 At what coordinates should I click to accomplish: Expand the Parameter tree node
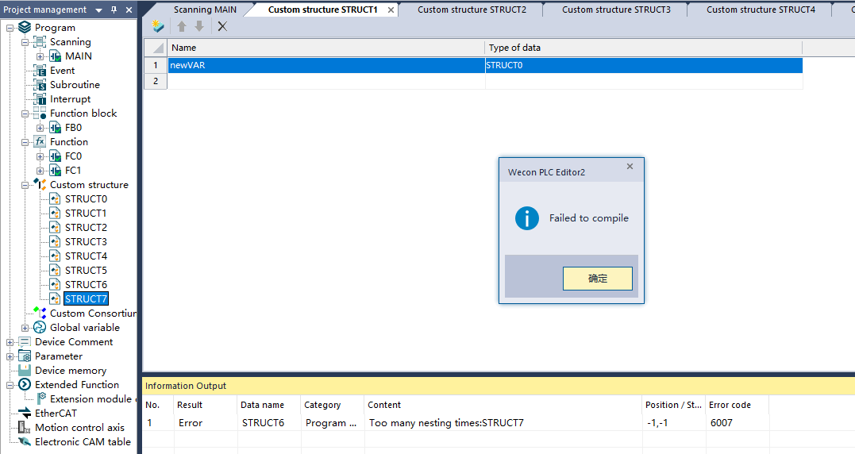(x=10, y=356)
